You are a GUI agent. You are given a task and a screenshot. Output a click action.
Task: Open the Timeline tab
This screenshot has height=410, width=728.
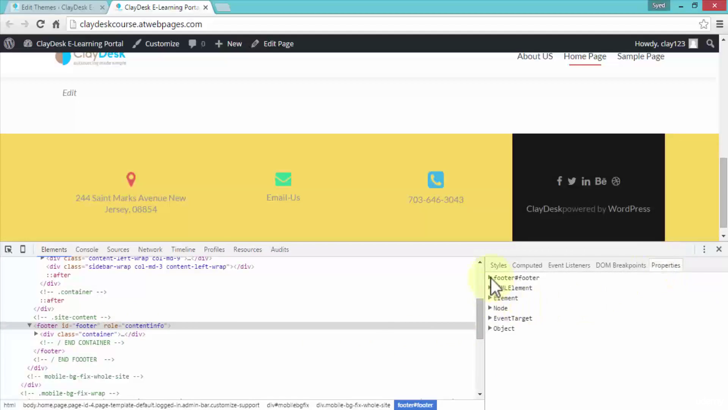(x=183, y=249)
